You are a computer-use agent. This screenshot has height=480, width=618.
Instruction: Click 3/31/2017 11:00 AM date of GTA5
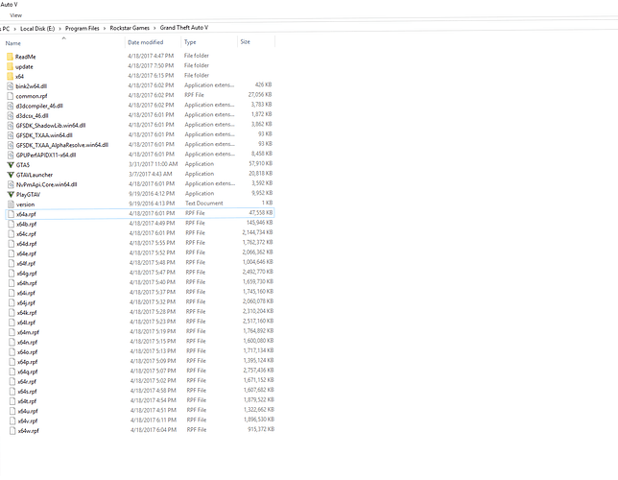click(x=153, y=164)
